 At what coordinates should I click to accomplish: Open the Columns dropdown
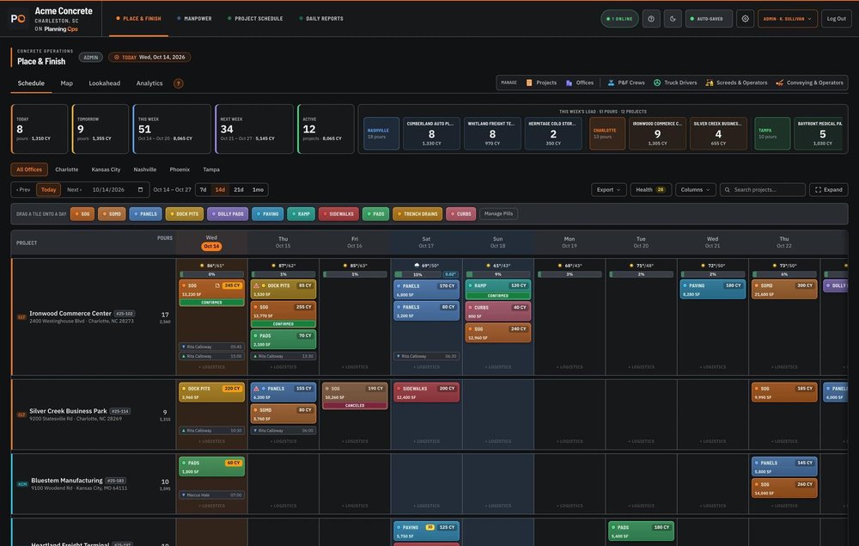695,190
